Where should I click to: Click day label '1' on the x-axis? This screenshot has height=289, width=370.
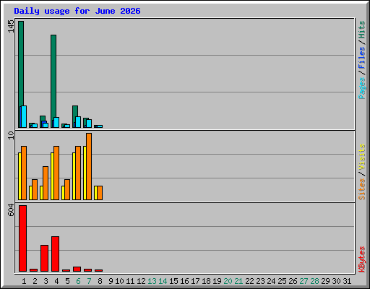coord(24,281)
